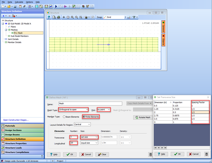Click the Rotate Mesh button
This screenshot has height=163, width=212.
point(143,117)
